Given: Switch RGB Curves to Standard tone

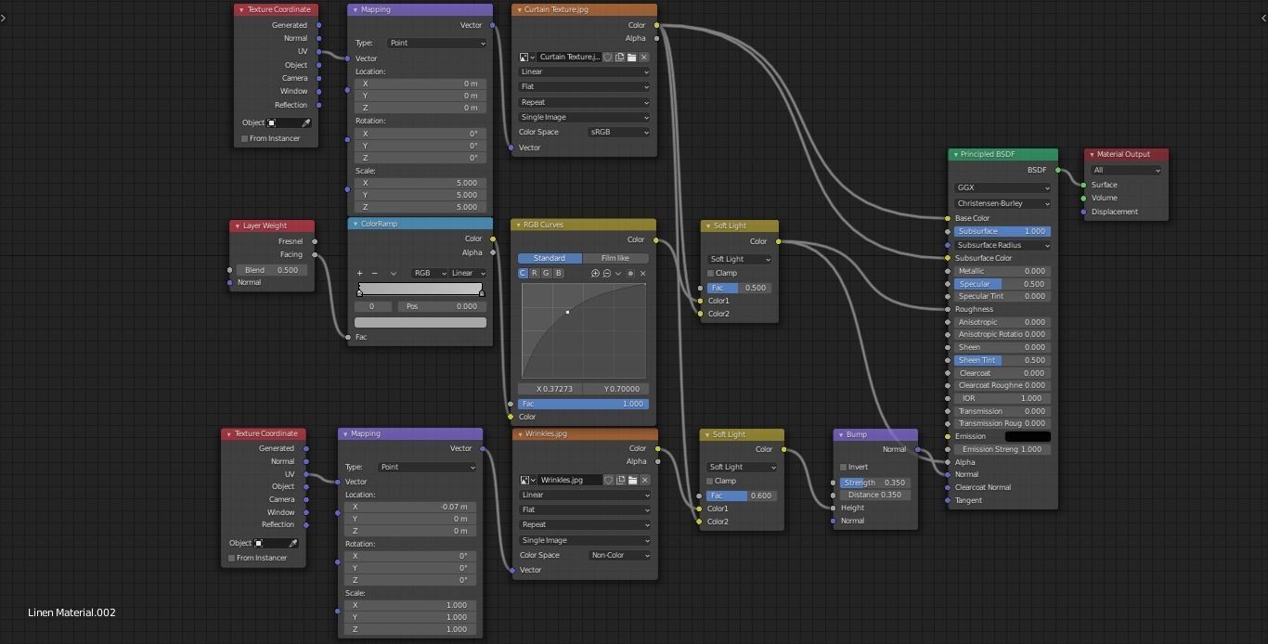Looking at the screenshot, I should [550, 258].
